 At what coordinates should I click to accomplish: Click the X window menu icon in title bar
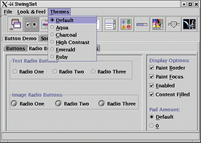5,4
